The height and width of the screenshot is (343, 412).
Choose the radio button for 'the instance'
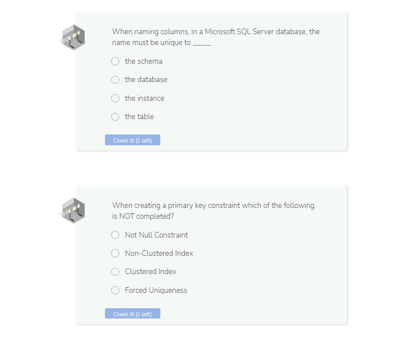(x=115, y=99)
